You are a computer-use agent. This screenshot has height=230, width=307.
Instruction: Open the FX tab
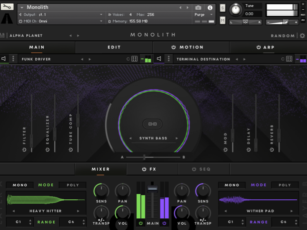click(152, 169)
